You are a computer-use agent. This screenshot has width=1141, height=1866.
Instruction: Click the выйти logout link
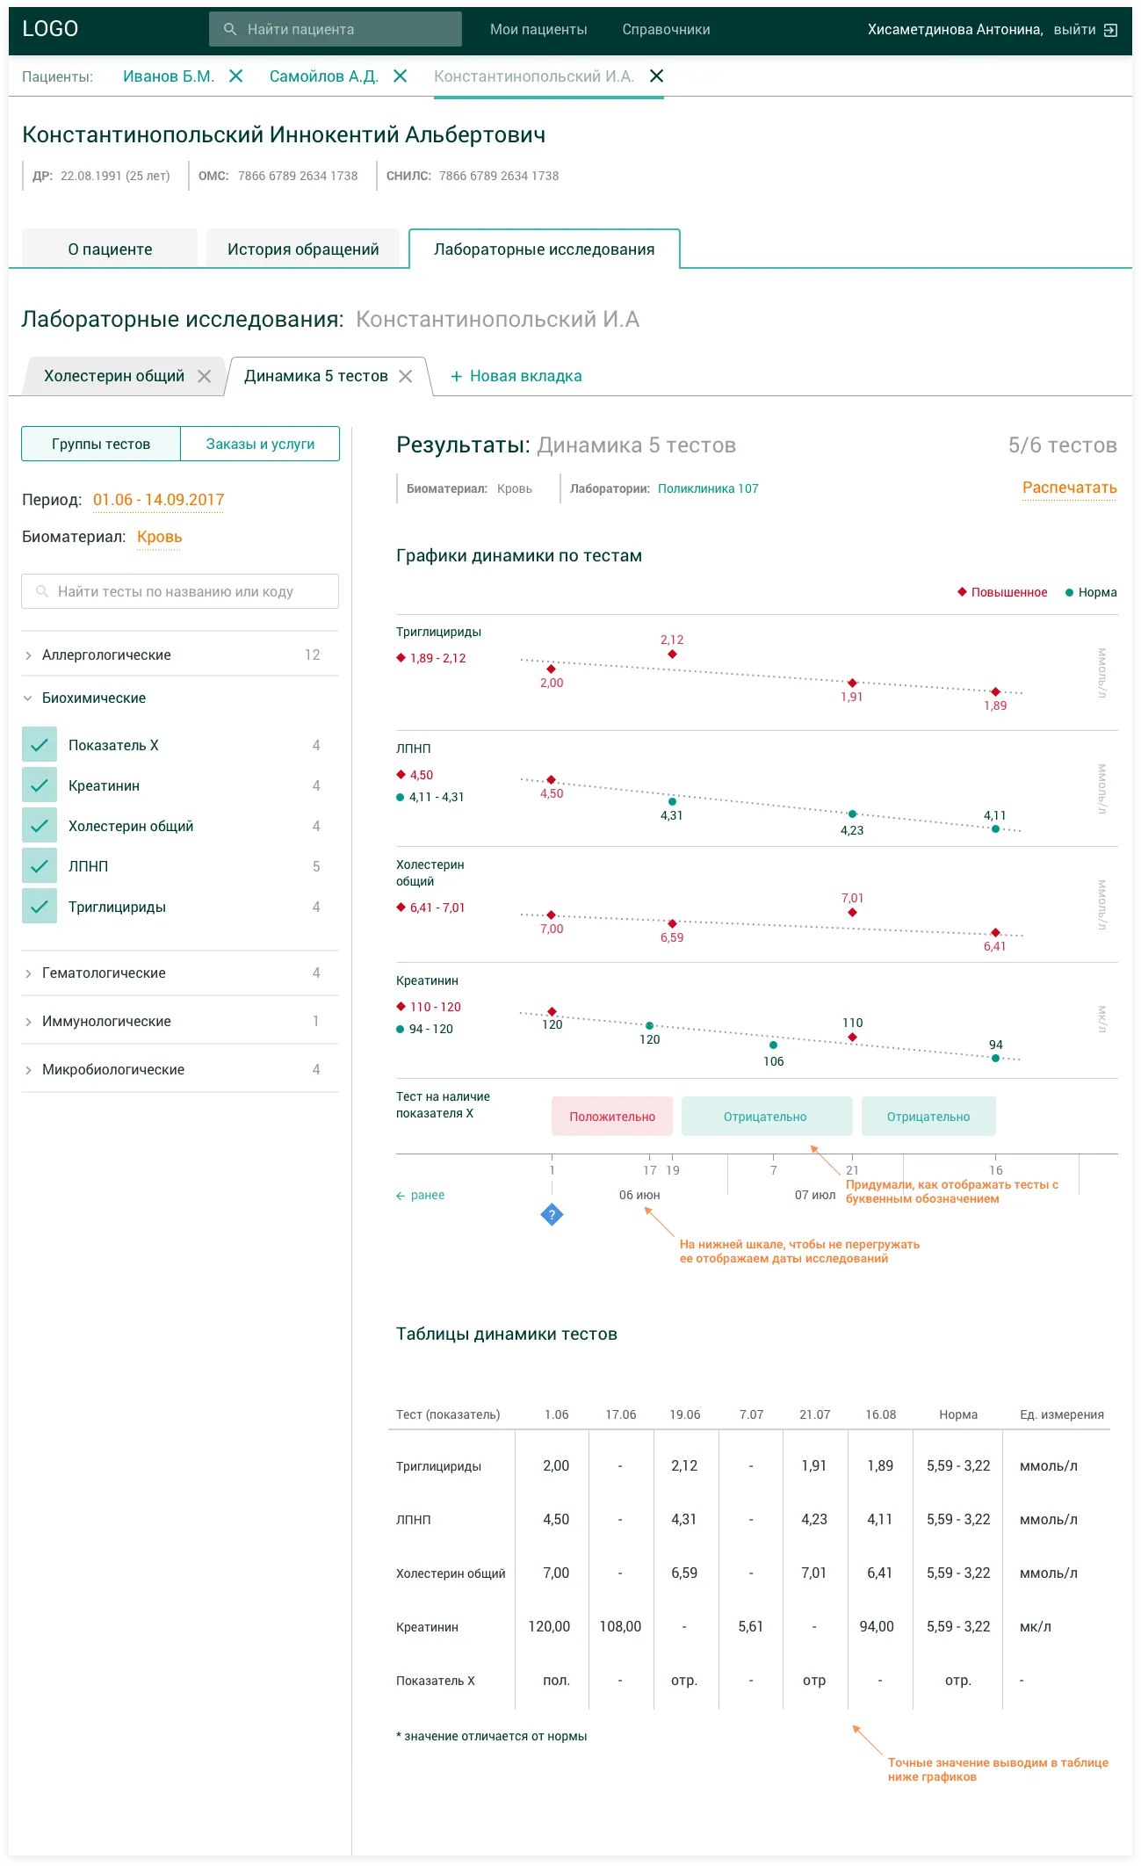point(1074,30)
